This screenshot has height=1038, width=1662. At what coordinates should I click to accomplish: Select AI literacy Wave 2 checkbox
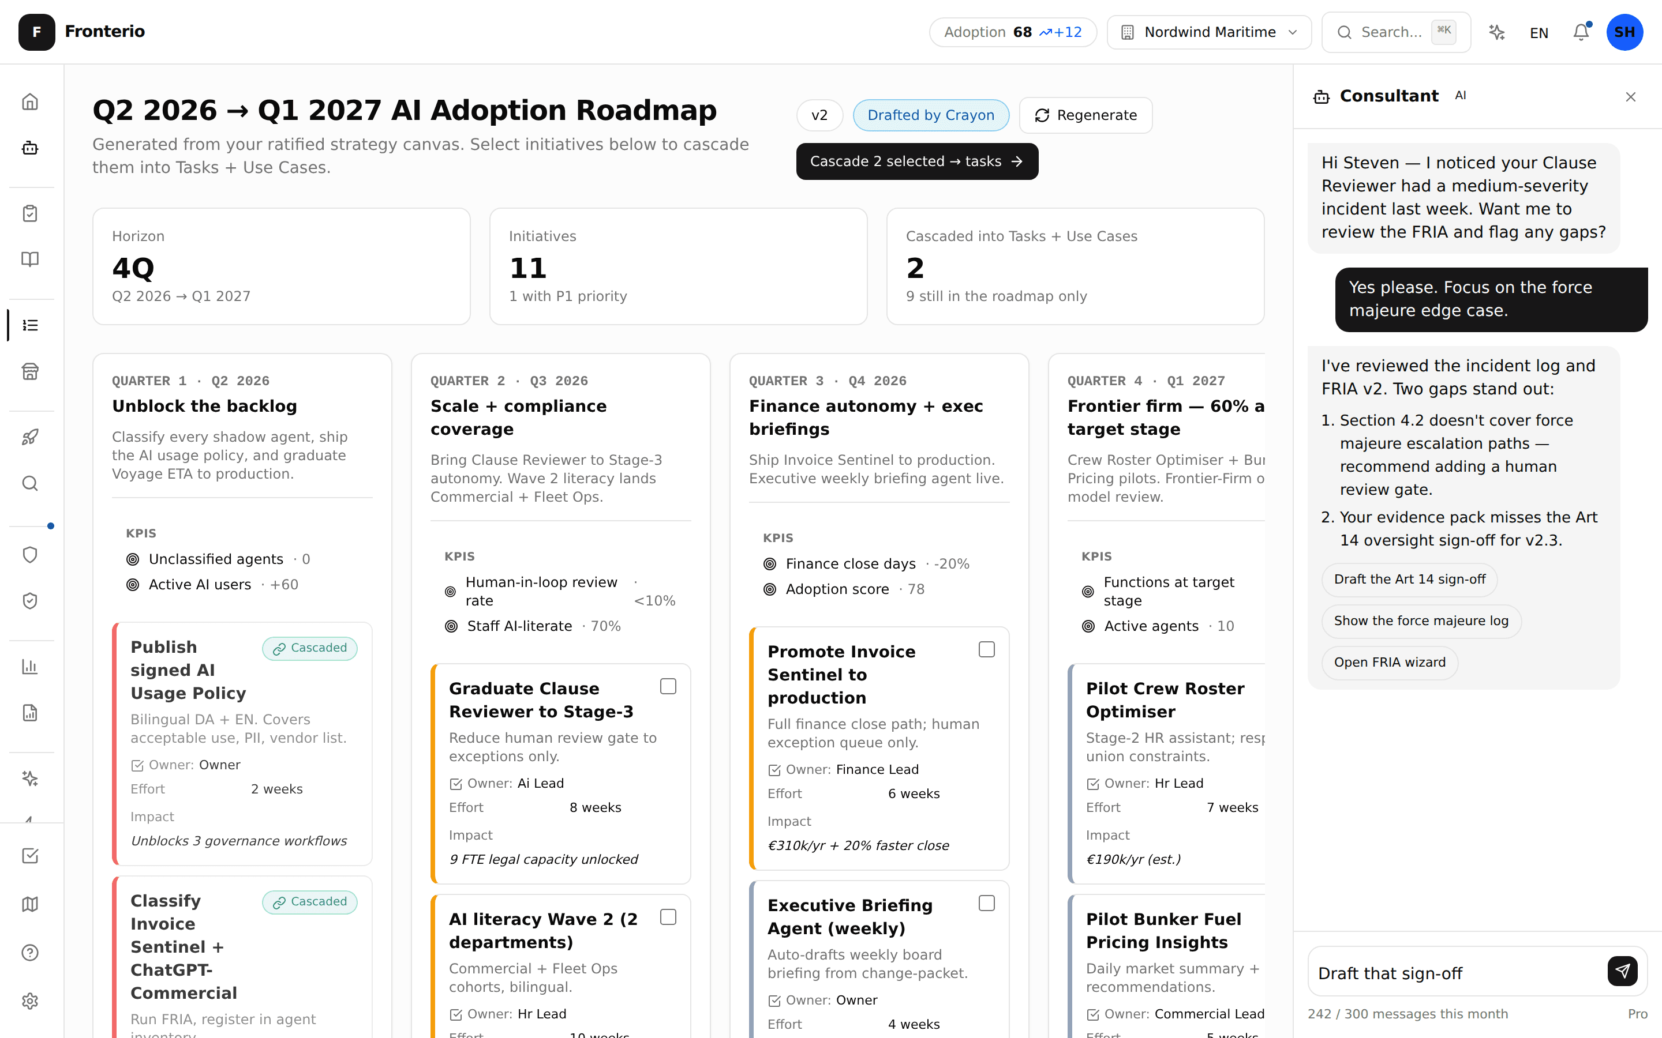pyautogui.click(x=668, y=917)
